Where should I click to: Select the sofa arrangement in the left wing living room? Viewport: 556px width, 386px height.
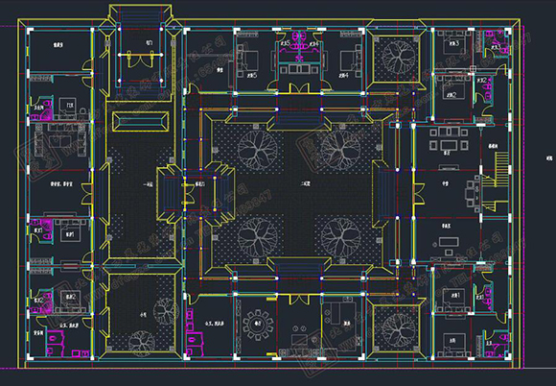[60, 140]
